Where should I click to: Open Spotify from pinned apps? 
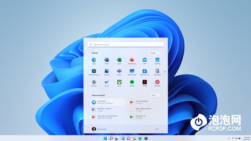(x=132, y=82)
